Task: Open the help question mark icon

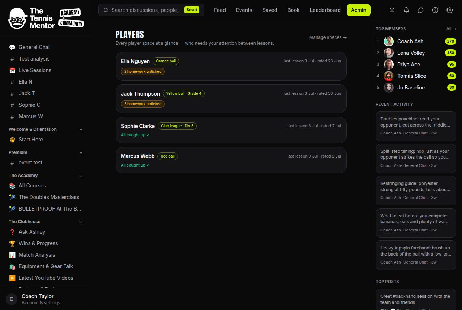Action: click(435, 10)
